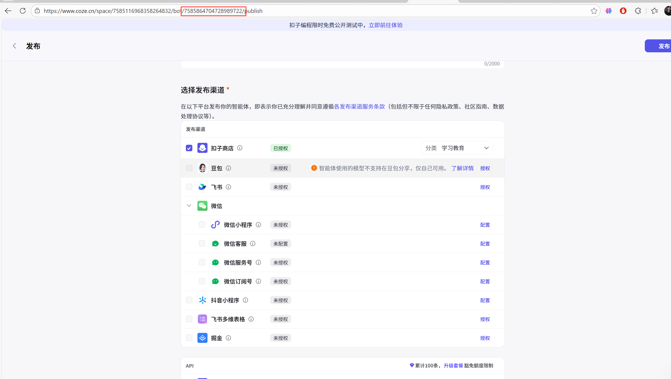Show info tooltip next to 扣子商店
Viewport: 671px width, 379px height.
[240, 148]
